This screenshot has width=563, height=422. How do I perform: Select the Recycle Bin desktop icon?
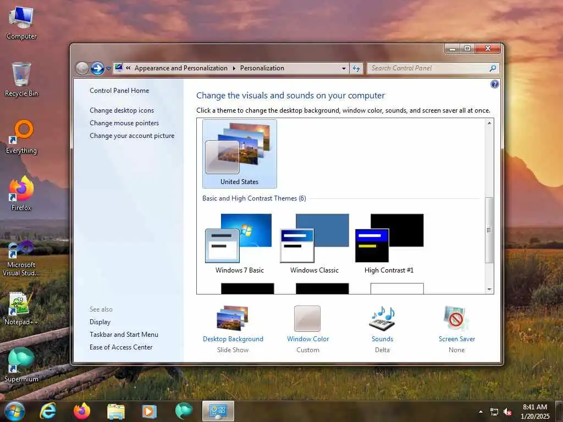pyautogui.click(x=21, y=79)
